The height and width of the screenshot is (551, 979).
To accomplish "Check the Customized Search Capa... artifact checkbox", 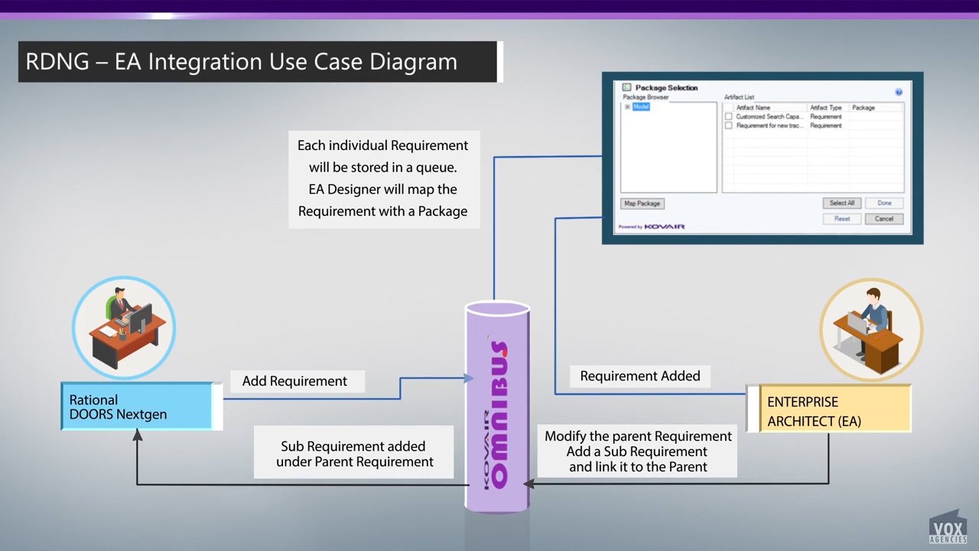I will coord(728,117).
